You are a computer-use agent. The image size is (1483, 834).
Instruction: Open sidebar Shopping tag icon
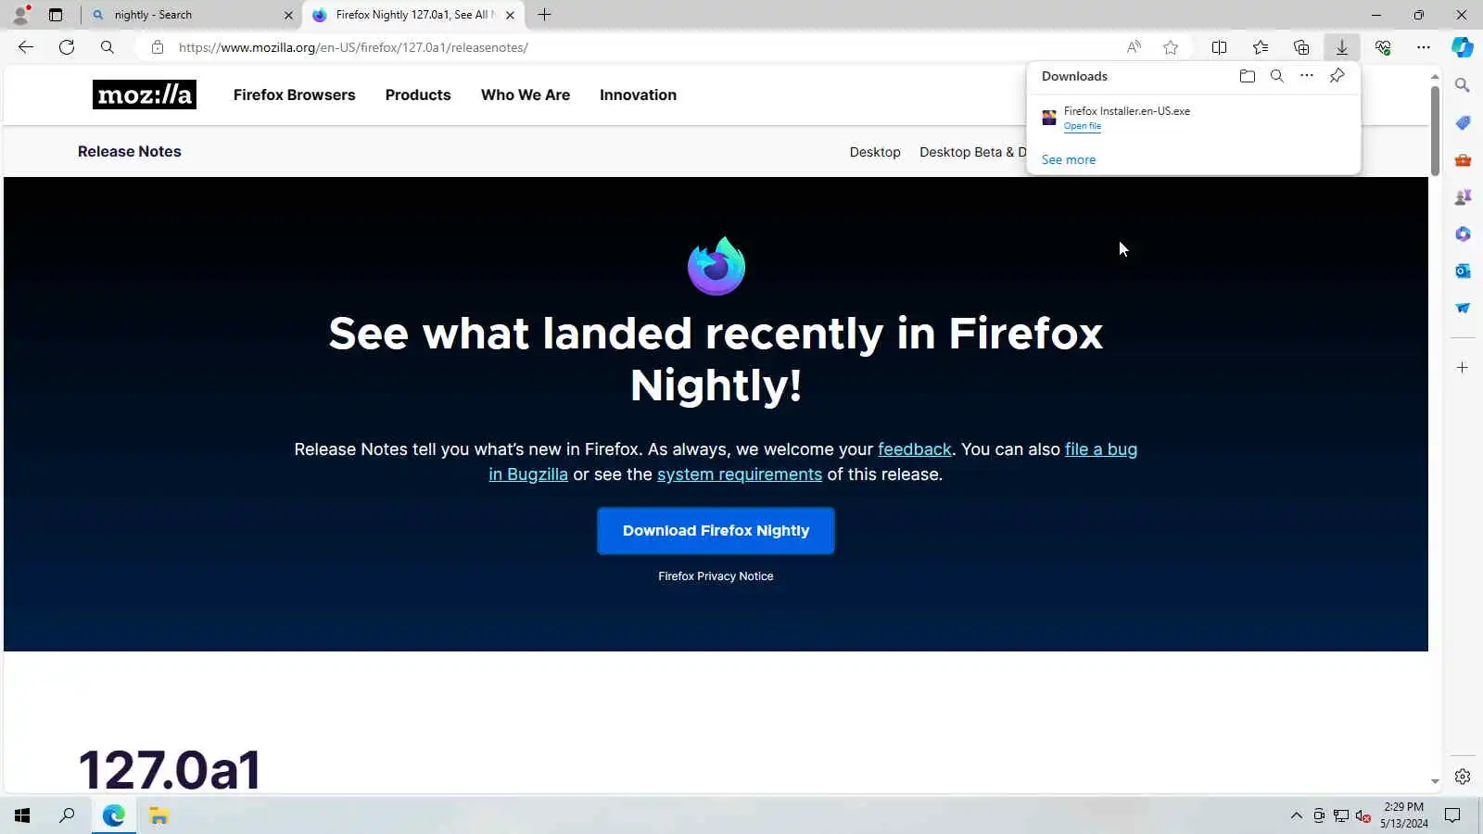[x=1463, y=122]
